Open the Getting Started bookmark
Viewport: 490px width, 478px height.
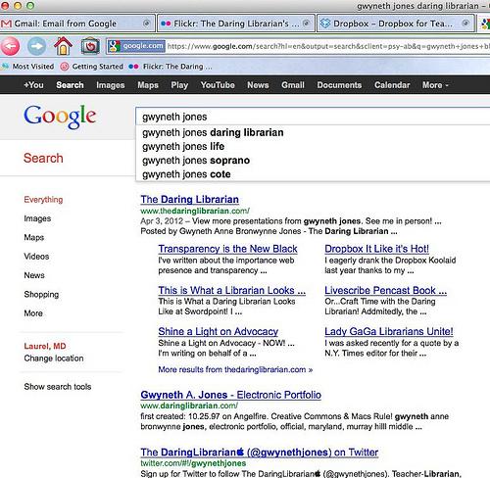(97, 67)
